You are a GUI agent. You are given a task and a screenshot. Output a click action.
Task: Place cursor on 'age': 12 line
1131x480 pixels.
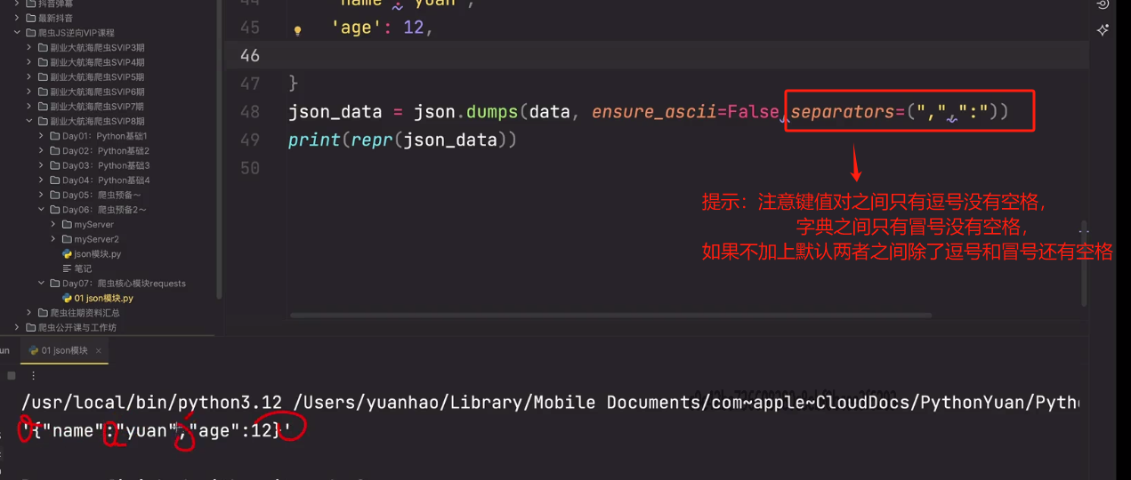click(382, 28)
